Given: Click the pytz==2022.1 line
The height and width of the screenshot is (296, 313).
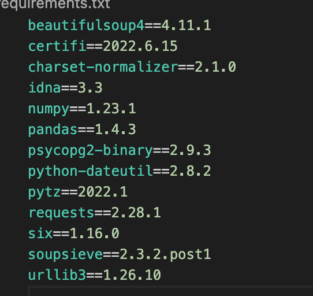Looking at the screenshot, I should (78, 192).
